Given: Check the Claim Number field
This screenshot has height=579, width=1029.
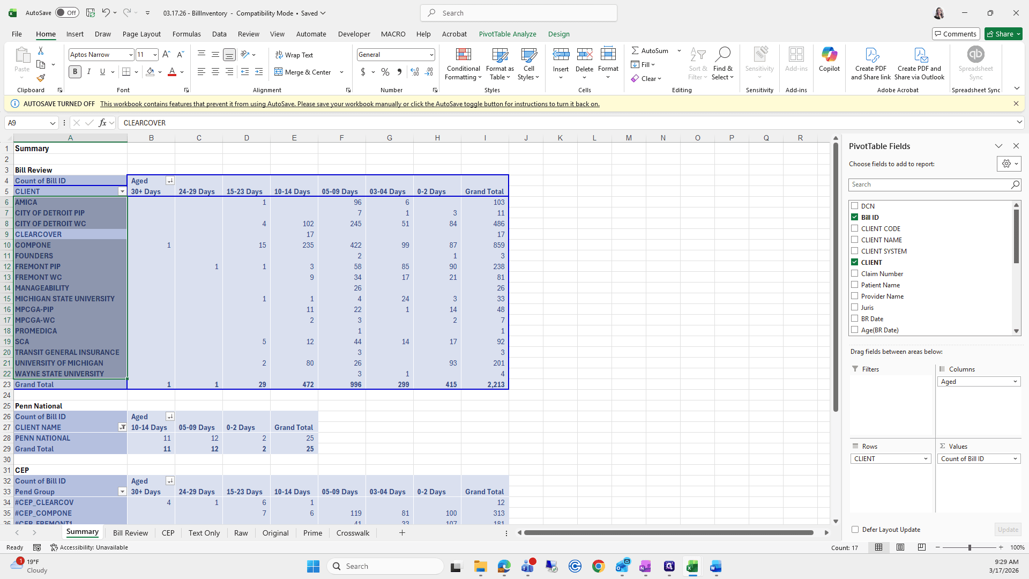Looking at the screenshot, I should [855, 273].
